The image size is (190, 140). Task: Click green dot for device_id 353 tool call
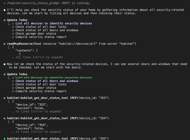point(5,98)
